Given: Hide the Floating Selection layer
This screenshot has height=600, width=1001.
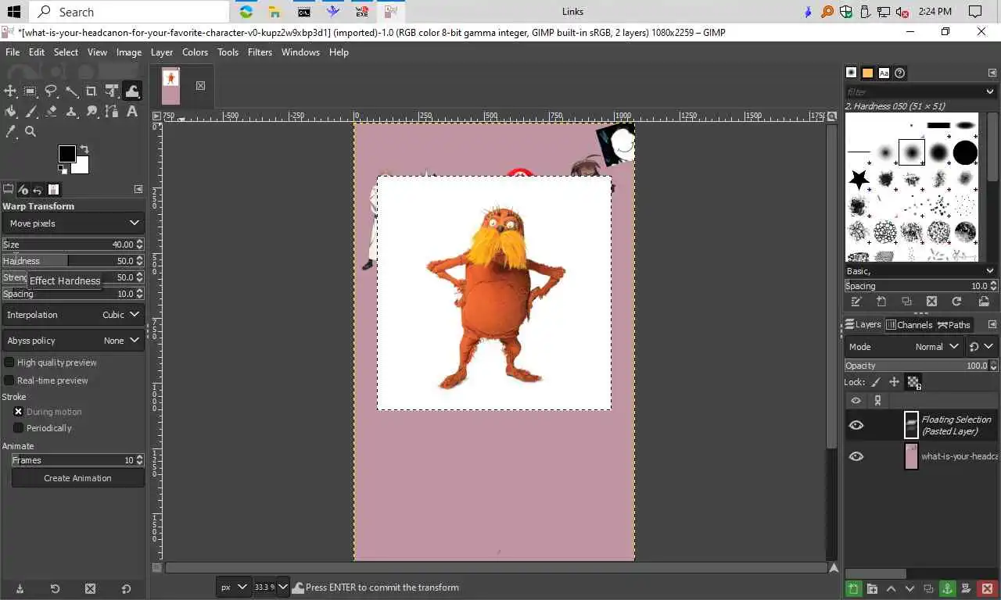Looking at the screenshot, I should pos(856,425).
